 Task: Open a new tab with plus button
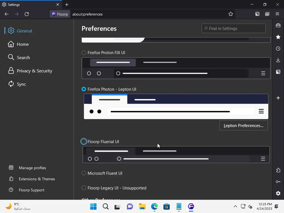[x=67, y=5]
